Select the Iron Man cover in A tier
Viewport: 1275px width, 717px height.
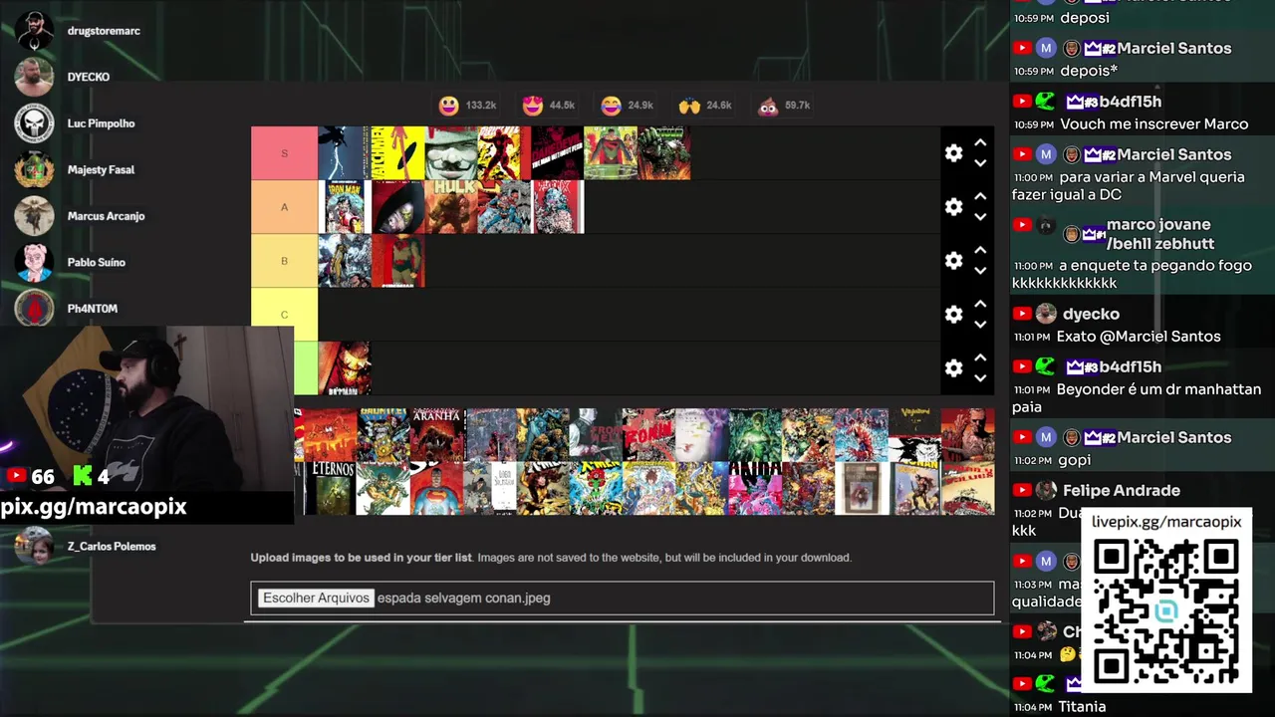click(x=344, y=206)
